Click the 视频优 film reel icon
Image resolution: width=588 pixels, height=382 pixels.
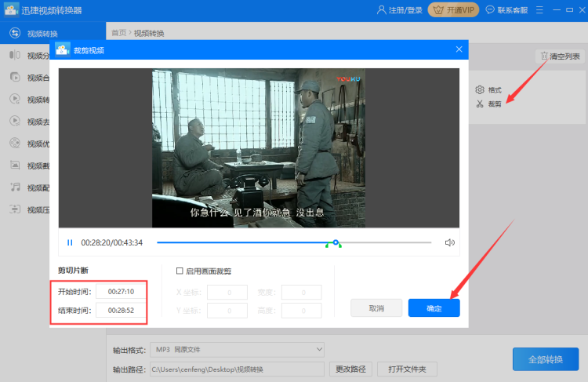coord(15,143)
